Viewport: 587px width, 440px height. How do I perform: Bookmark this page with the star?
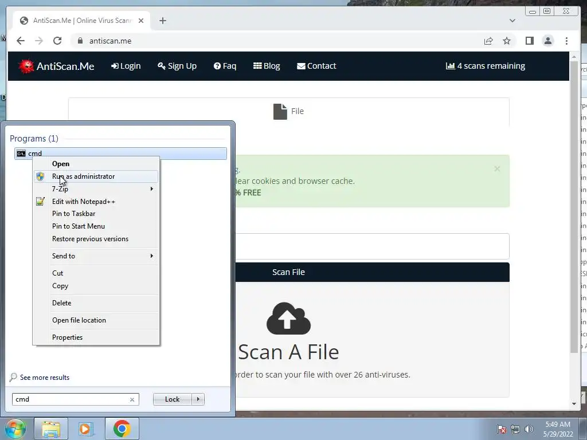tap(507, 41)
